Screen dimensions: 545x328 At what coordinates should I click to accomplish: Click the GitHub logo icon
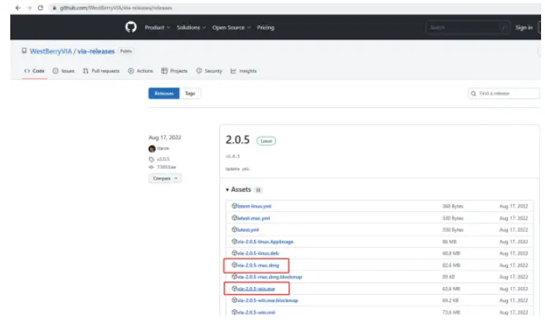click(131, 28)
